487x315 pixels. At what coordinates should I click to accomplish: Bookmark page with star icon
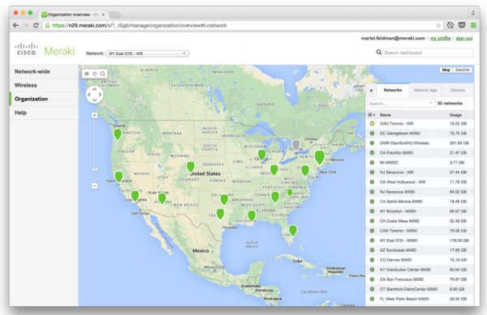438,25
